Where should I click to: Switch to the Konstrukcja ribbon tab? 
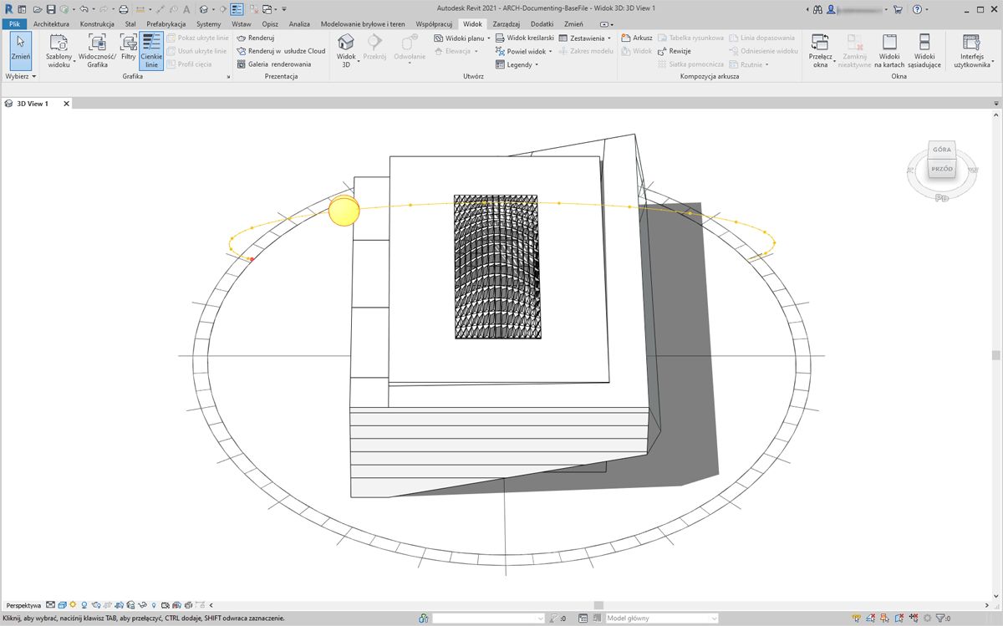click(x=97, y=24)
